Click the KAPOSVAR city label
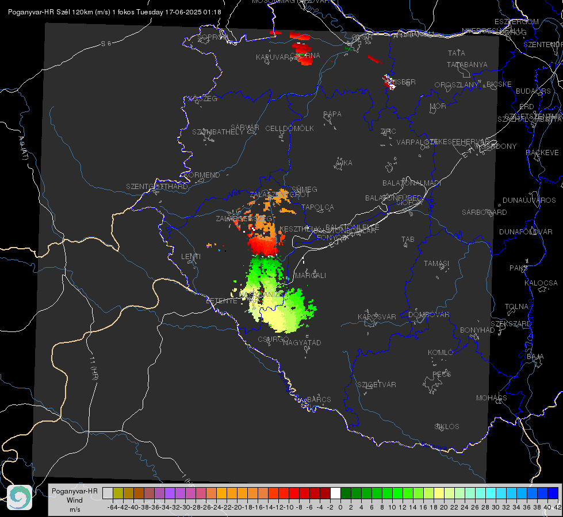Screen dimensions: 563x517 tap(377, 317)
